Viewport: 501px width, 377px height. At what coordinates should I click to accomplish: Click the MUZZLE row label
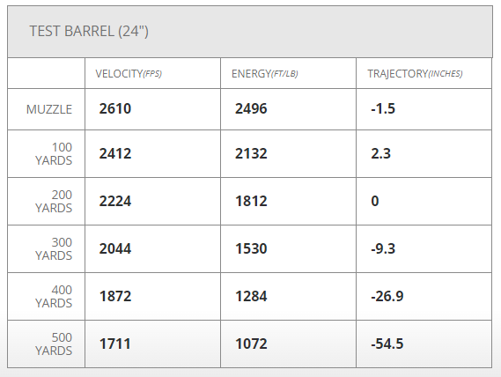click(49, 109)
